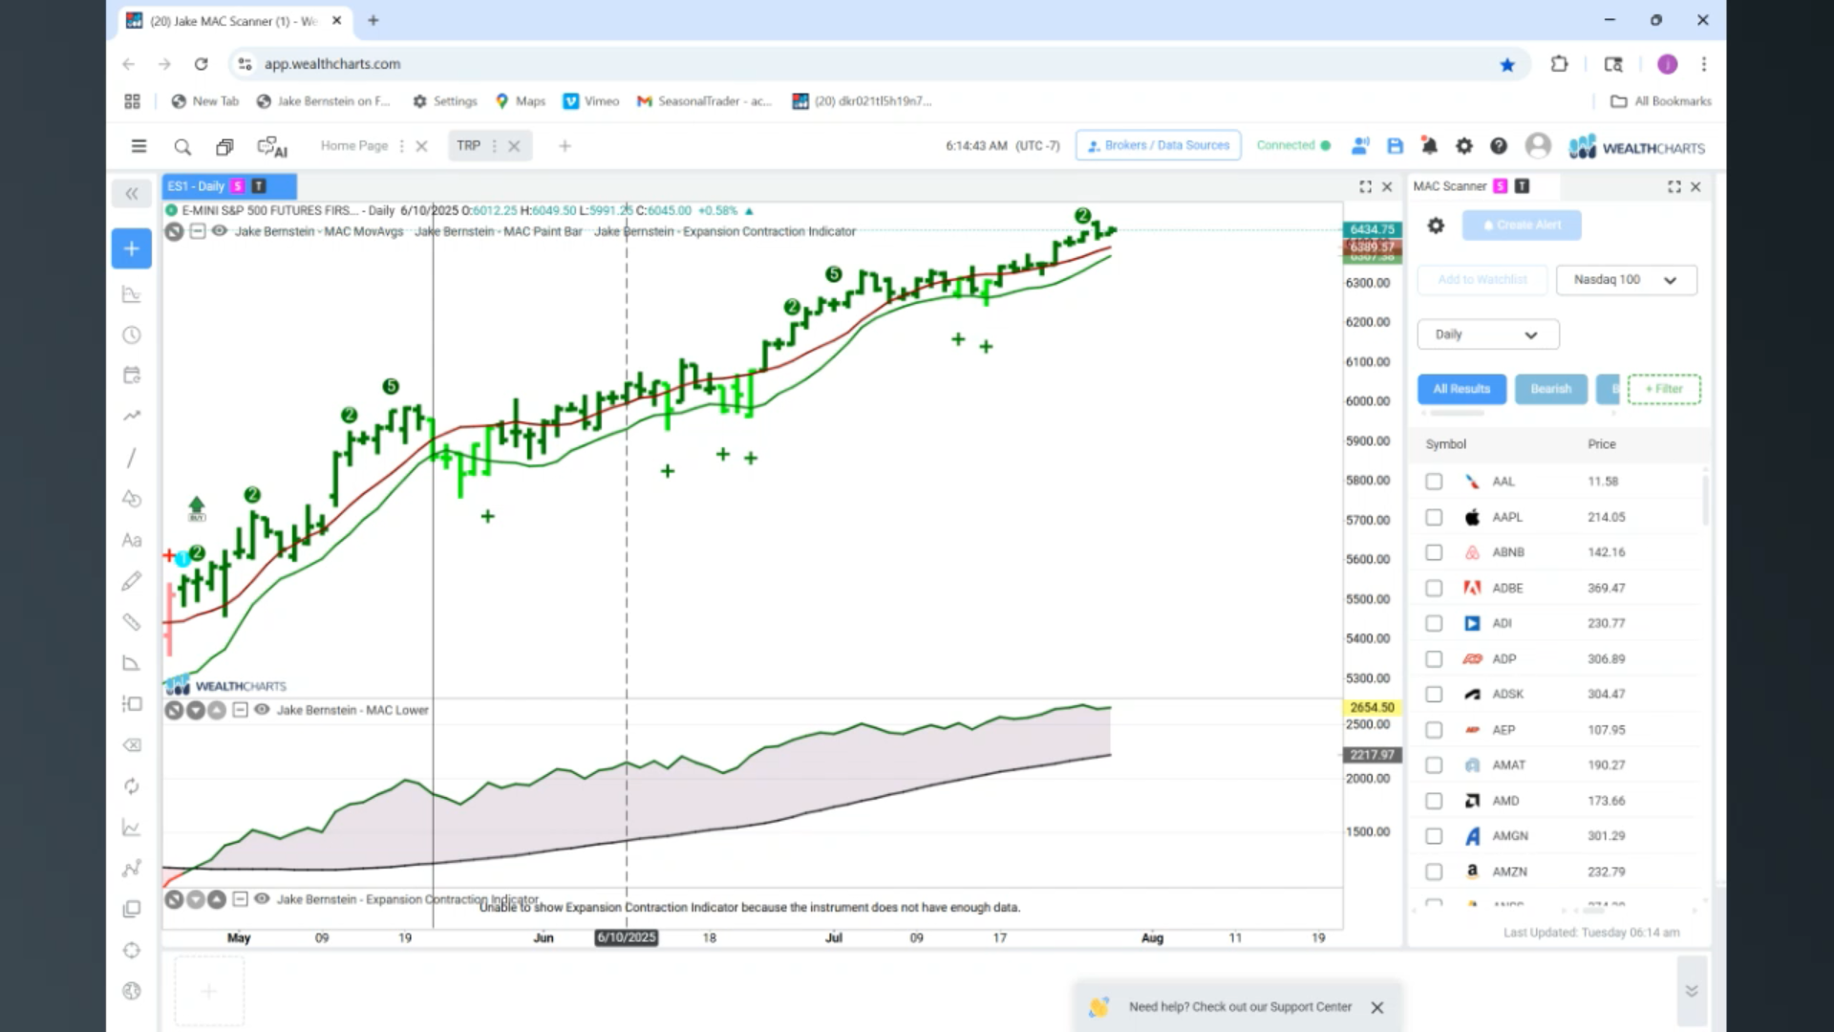Toggle visibility of MAC Lower indicator

click(262, 709)
